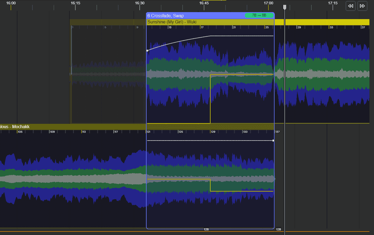374x235 pixels.
Task: Click the crossfade curve start handle on Wuki track
Action: click(147, 50)
